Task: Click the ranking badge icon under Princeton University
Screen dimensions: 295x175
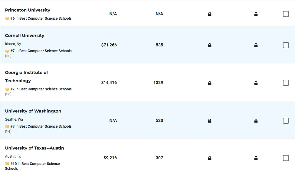Action: pos(7,19)
